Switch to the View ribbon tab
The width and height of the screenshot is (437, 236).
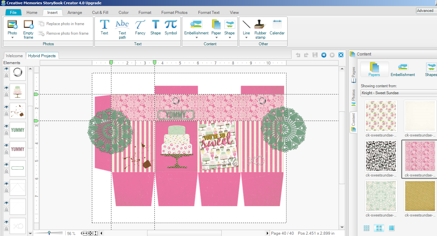pyautogui.click(x=234, y=13)
